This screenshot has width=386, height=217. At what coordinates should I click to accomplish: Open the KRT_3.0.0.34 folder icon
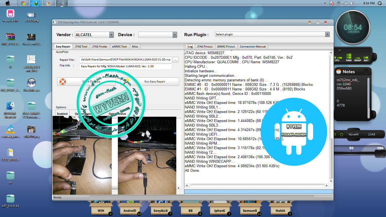(x=10, y=201)
